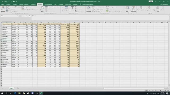Click Текст по столбцам icon
This screenshot has width=170, height=95.
[89, 9]
